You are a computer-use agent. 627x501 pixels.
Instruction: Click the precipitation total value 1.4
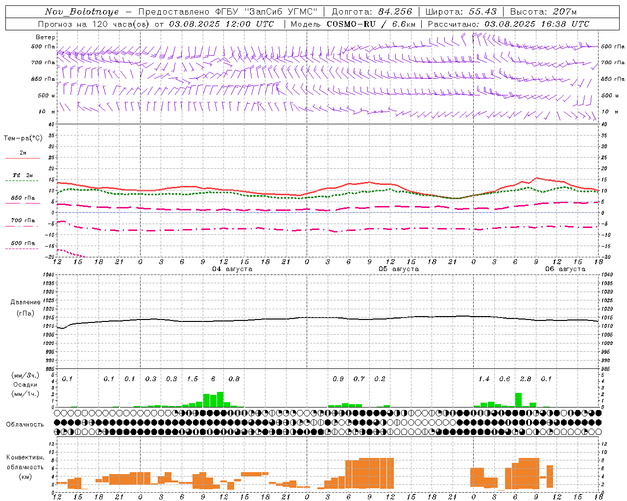[484, 379]
